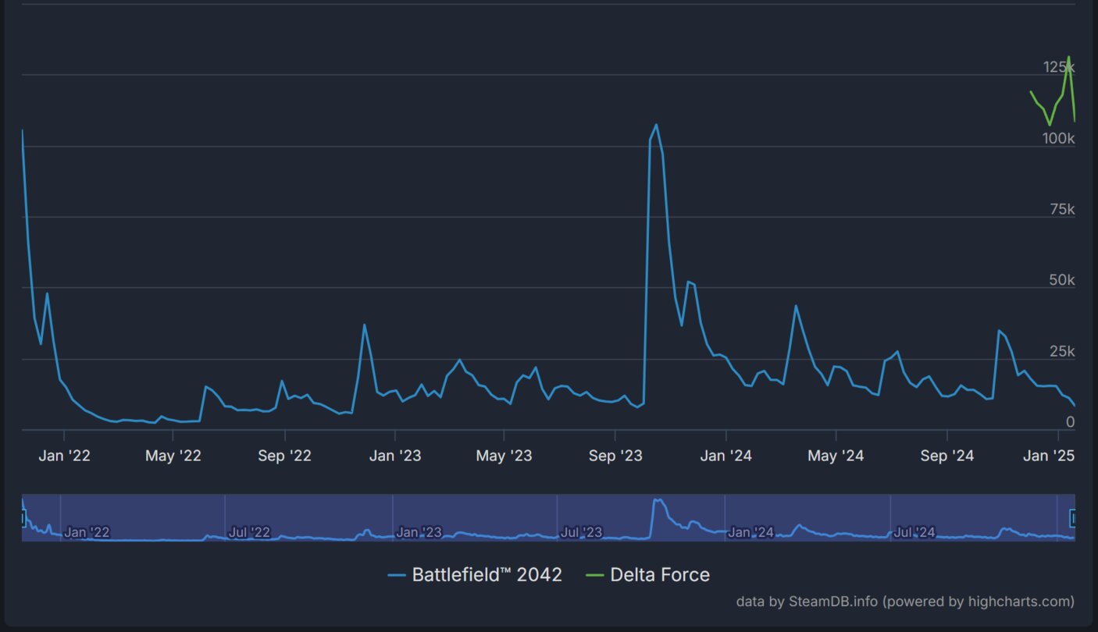This screenshot has height=632, width=1098.
Task: Click the navigator's tall spike mini-chart peak
Action: tap(656, 500)
